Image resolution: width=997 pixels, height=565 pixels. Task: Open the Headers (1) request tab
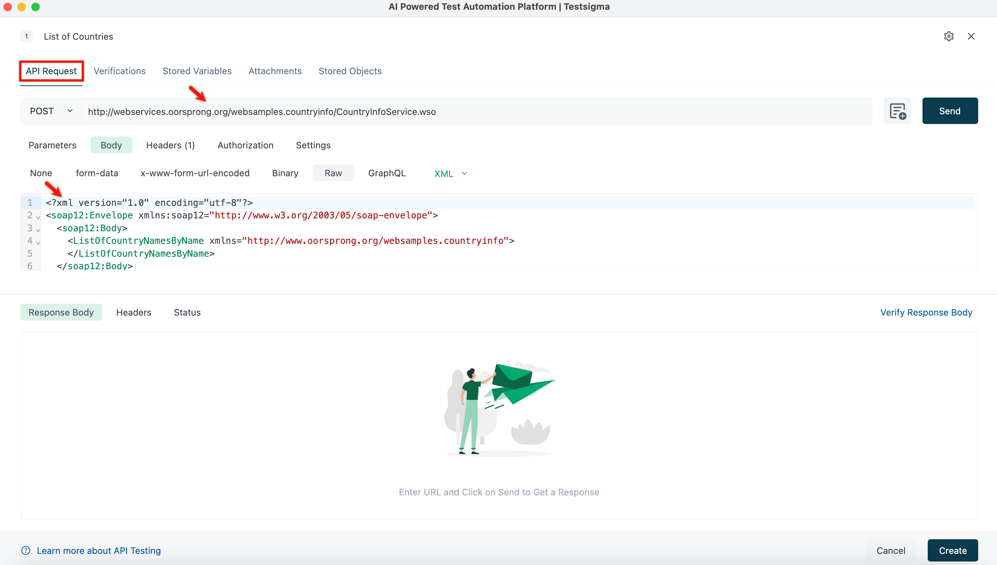point(170,145)
